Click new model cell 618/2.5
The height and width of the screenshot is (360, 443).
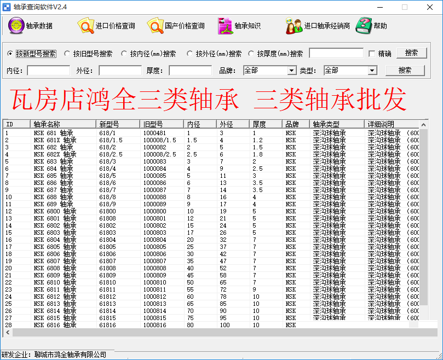[111, 154]
